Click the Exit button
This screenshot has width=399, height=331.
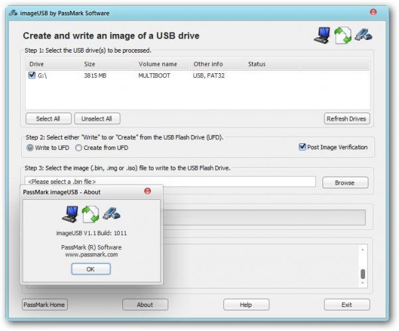[x=347, y=304]
